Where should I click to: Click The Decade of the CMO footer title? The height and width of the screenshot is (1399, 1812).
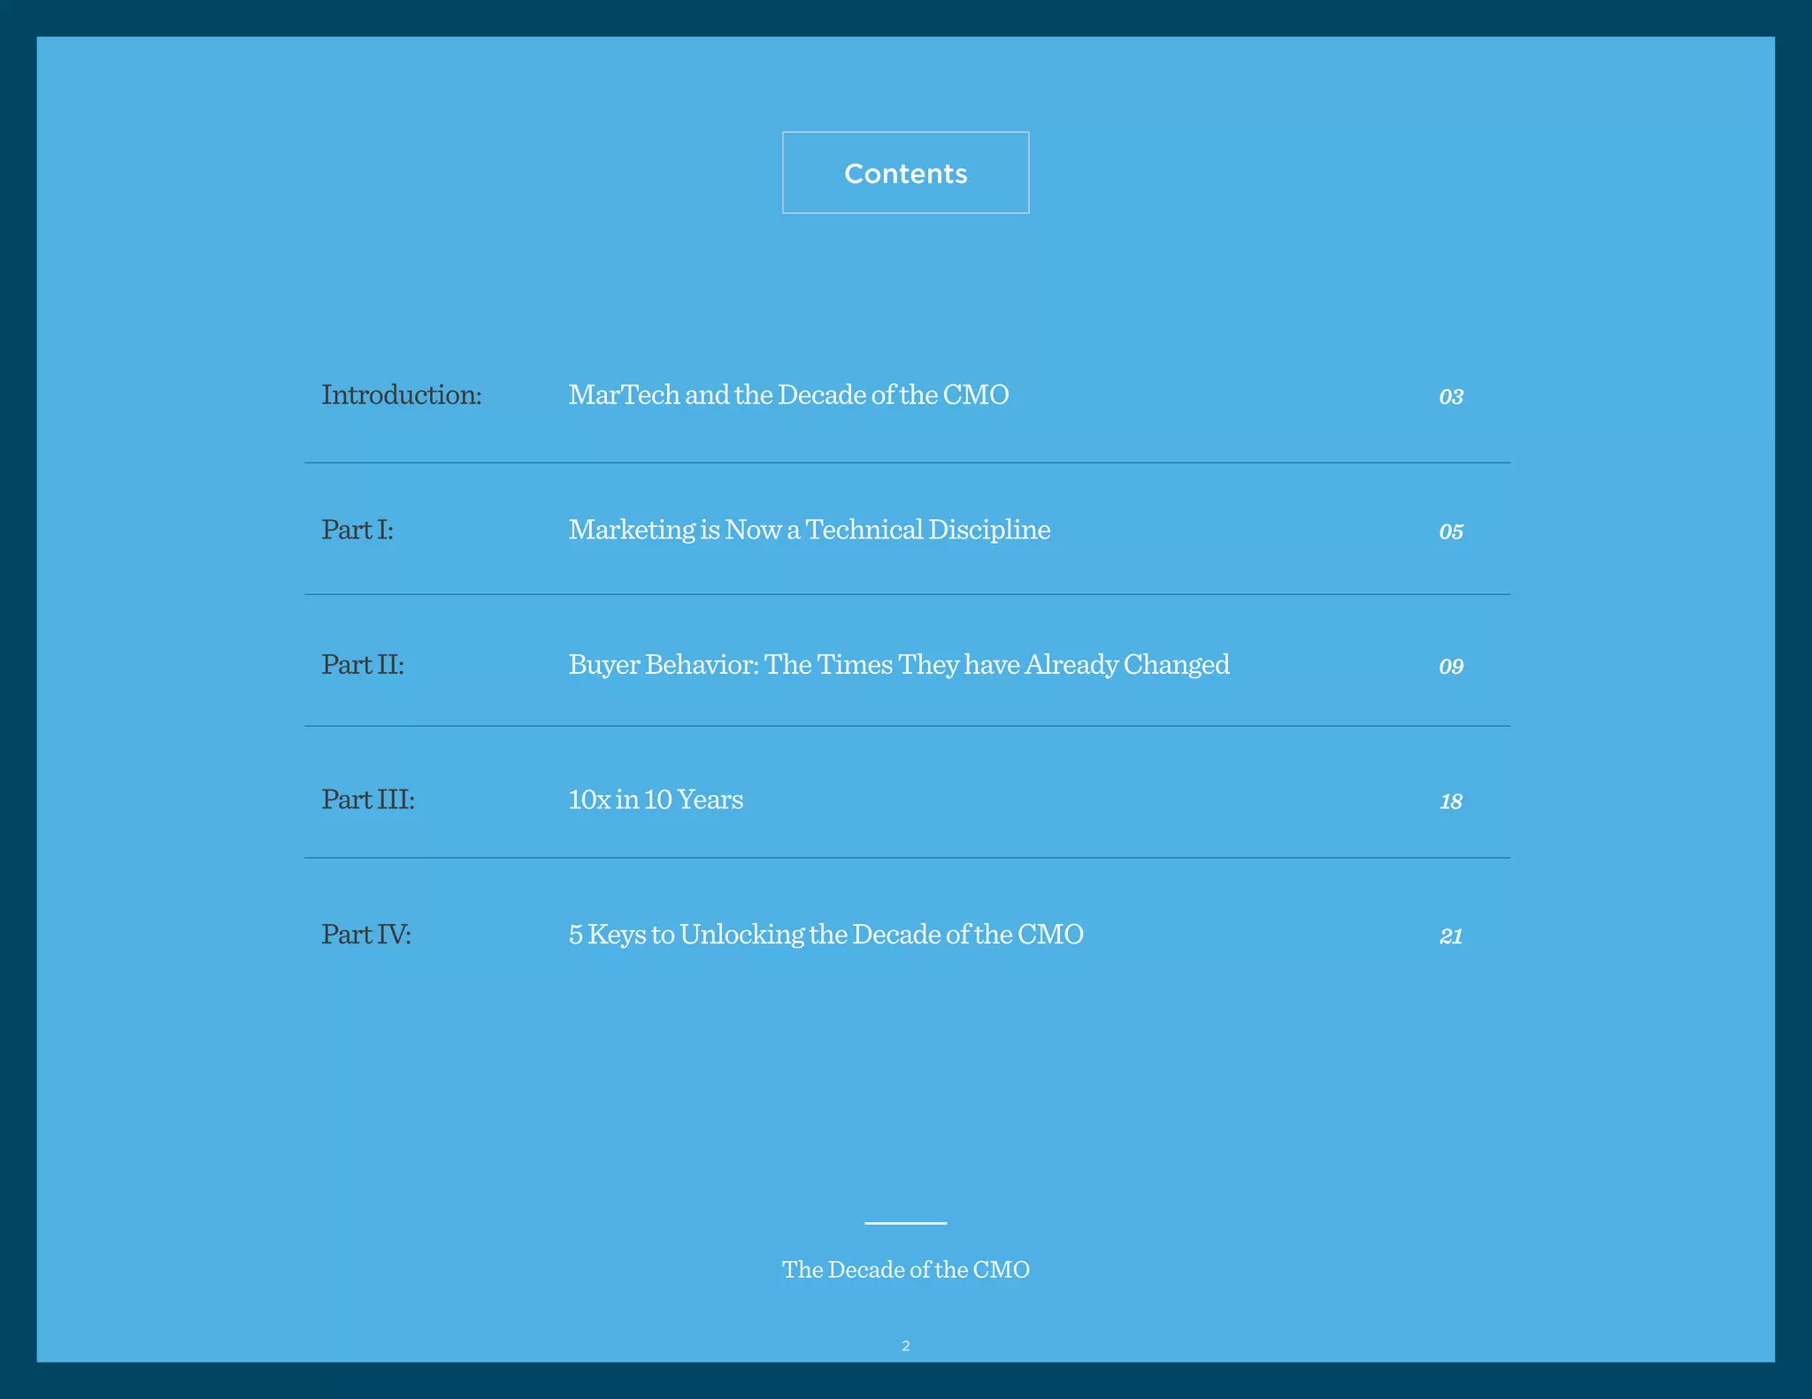point(905,1270)
